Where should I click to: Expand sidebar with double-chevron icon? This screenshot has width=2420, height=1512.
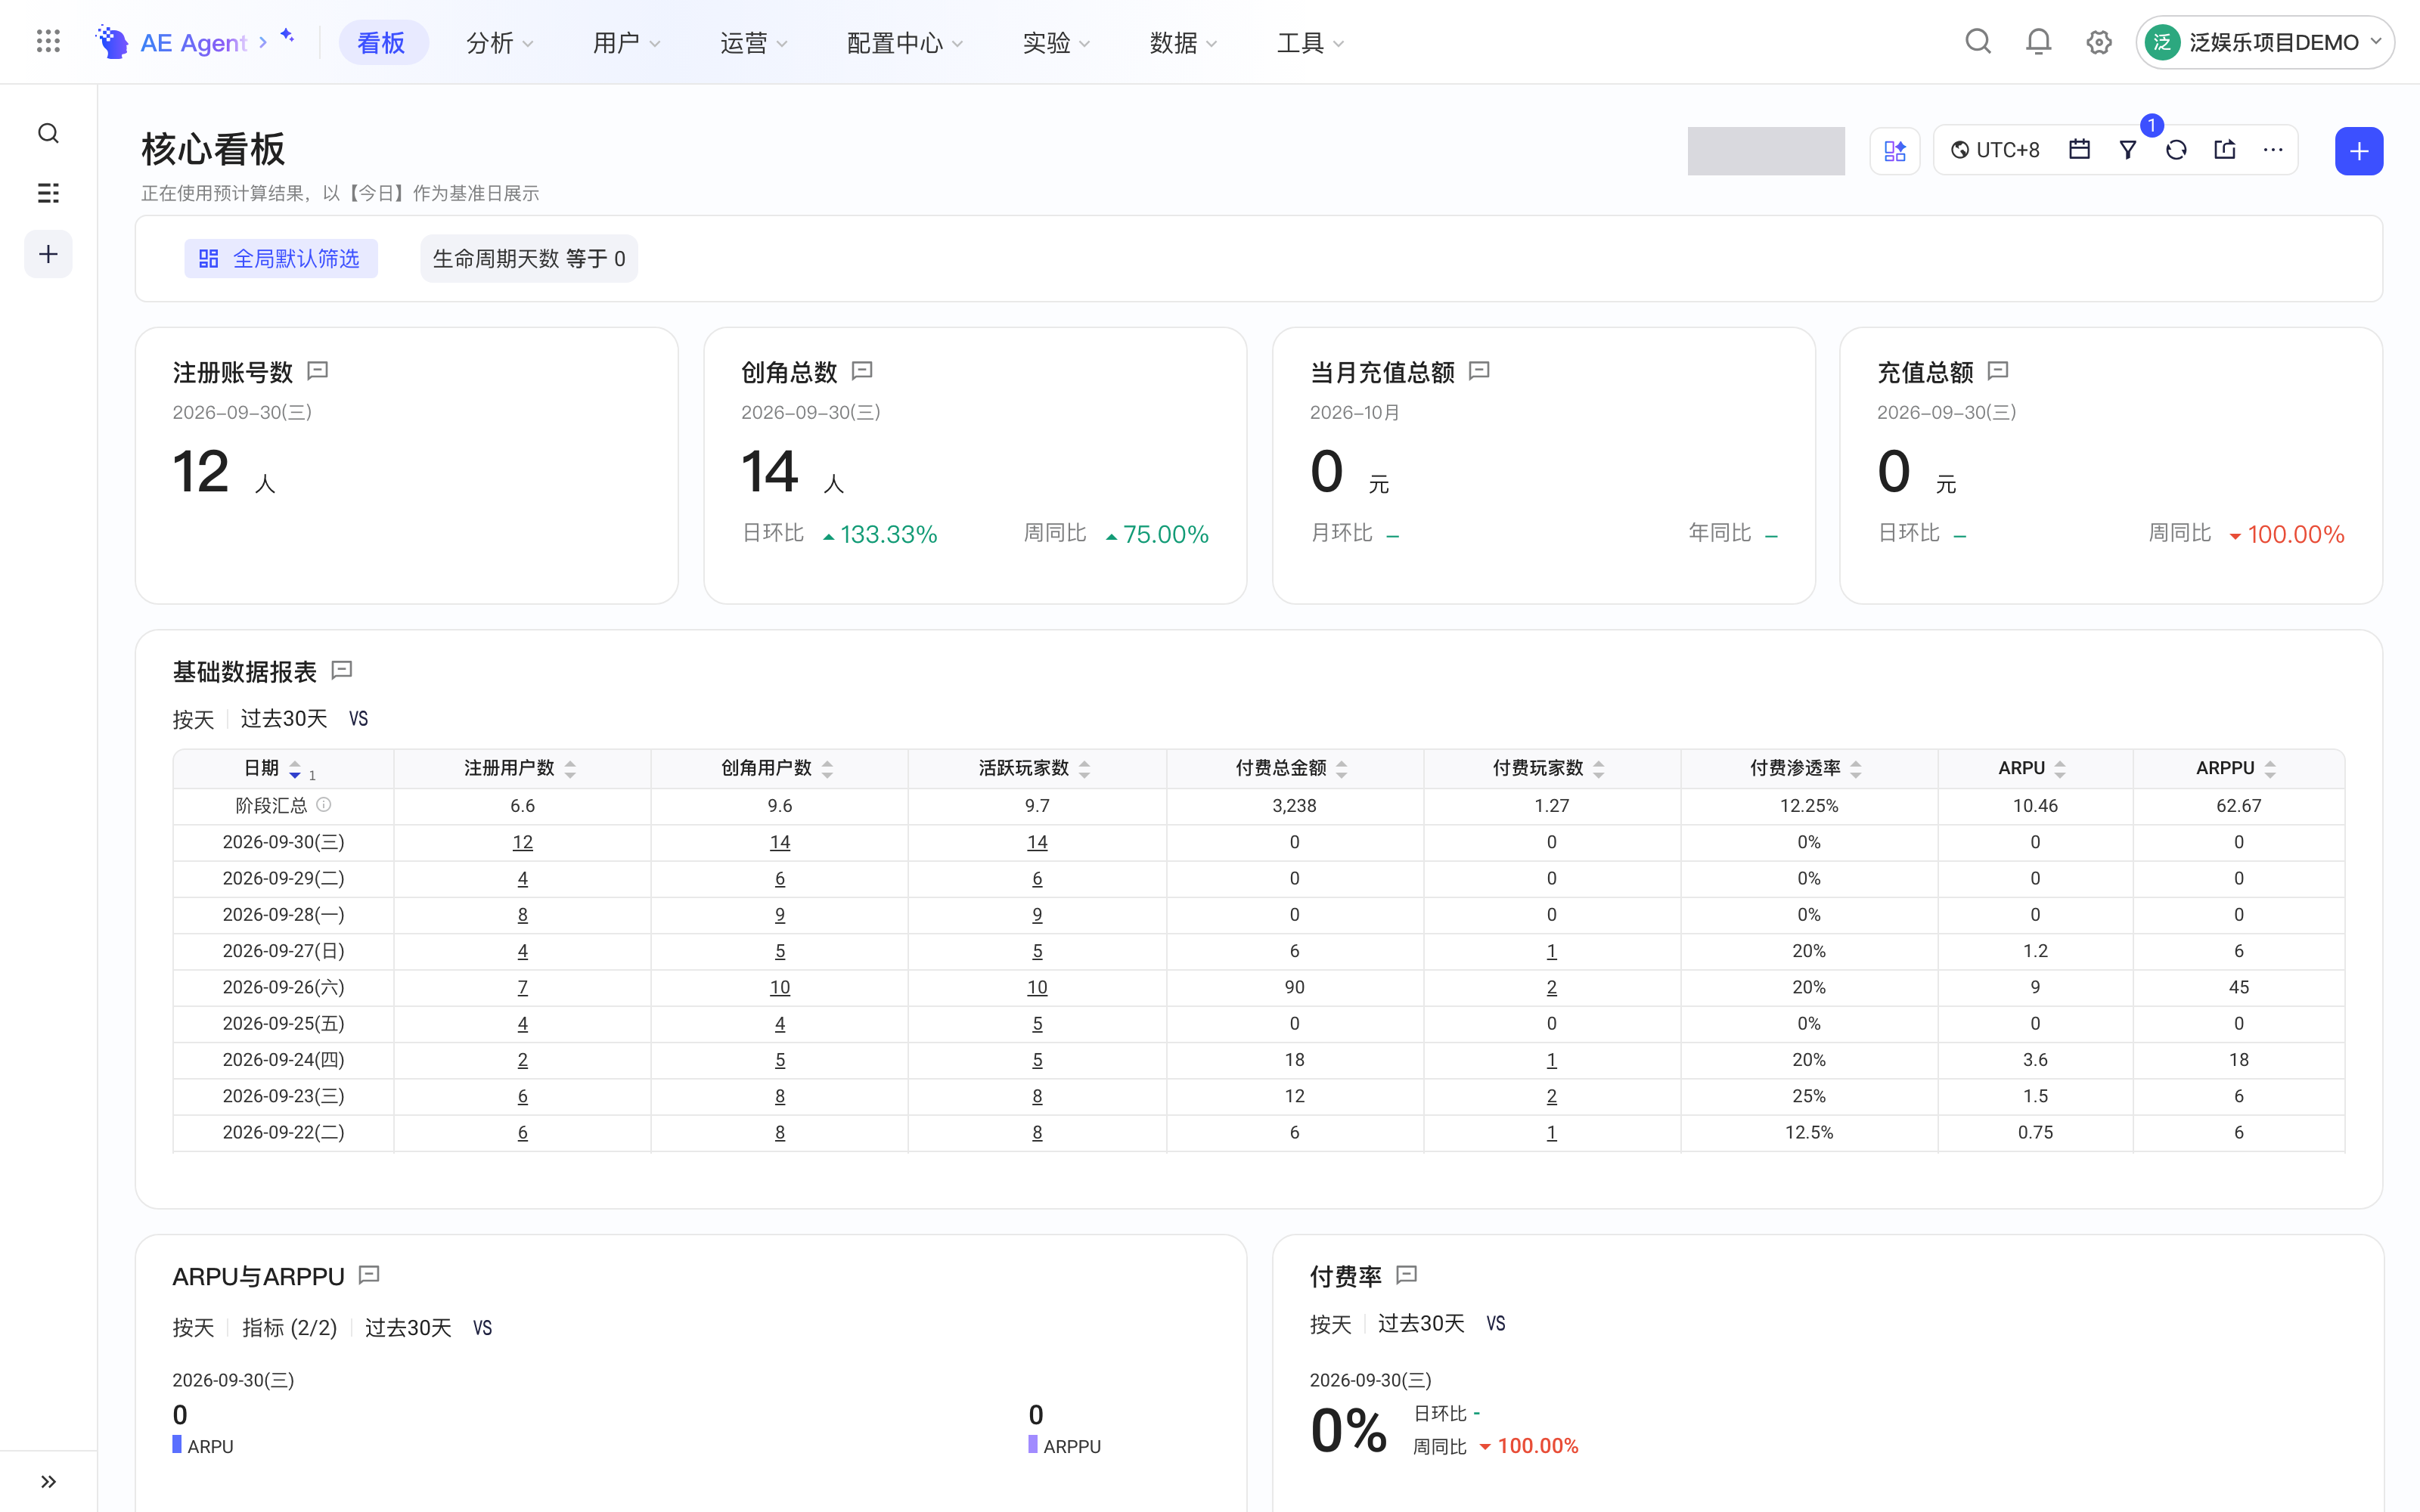point(48,1481)
